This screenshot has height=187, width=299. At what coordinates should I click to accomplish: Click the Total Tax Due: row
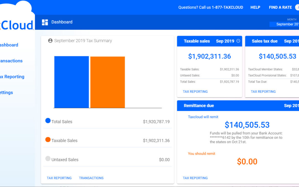click(274, 82)
